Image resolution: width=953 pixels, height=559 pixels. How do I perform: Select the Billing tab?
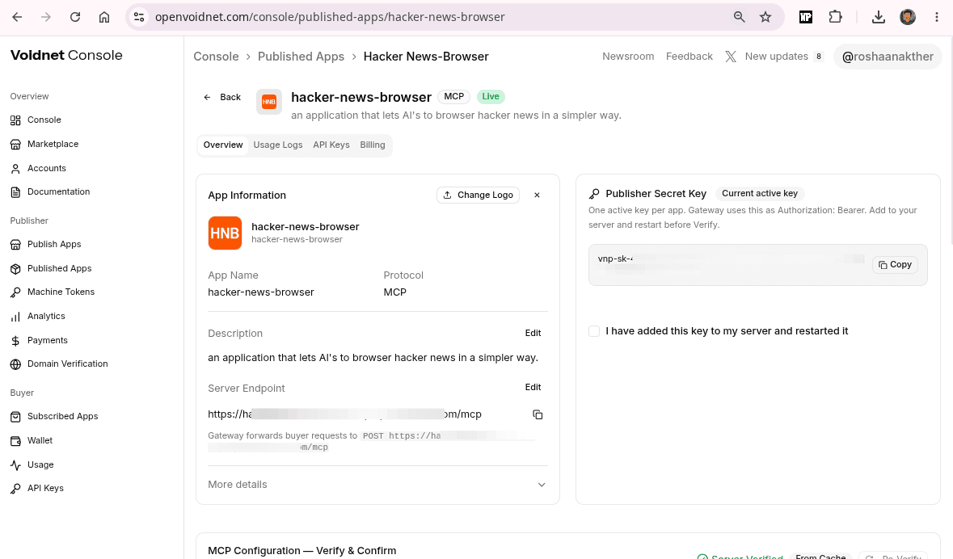[373, 145]
